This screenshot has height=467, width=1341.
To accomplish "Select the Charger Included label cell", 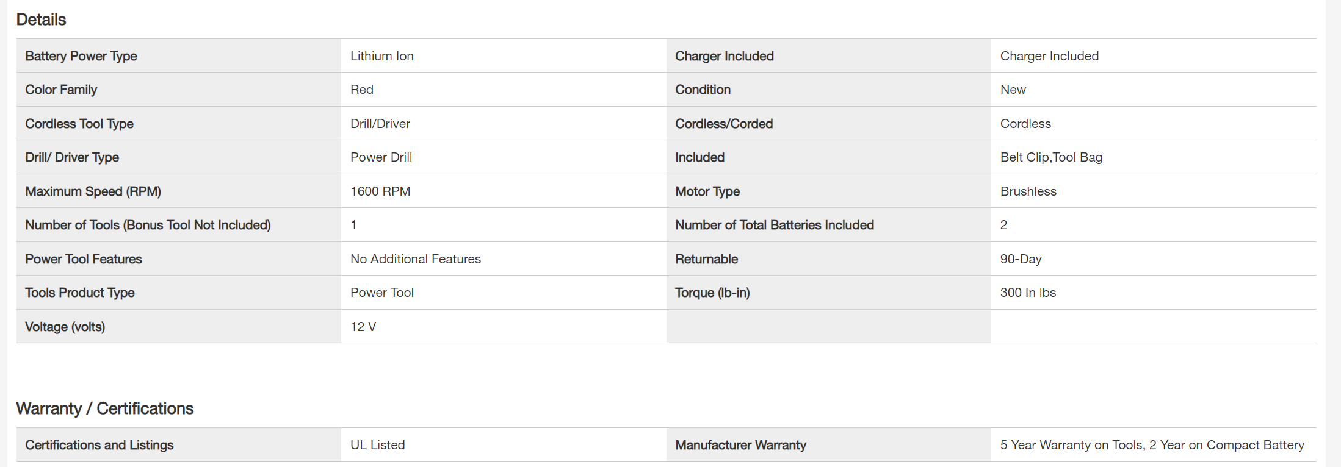I will [725, 56].
